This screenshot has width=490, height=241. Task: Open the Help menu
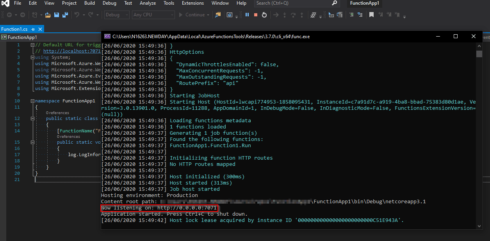point(242,3)
